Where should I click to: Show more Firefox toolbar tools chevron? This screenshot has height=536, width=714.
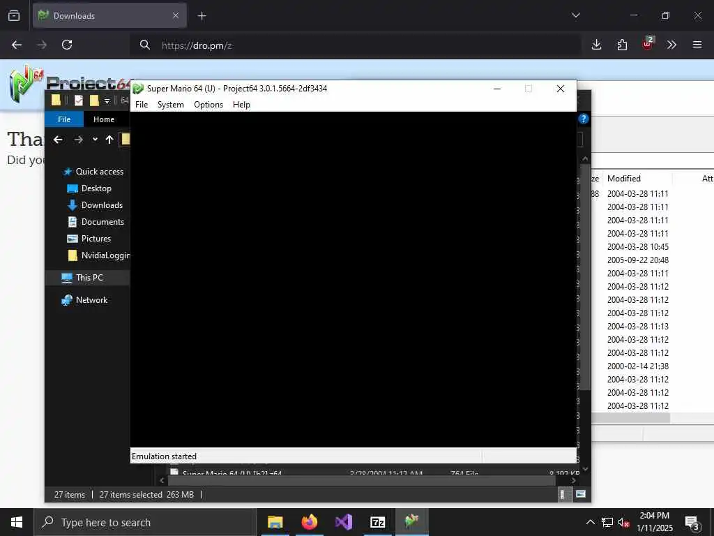coord(671,45)
